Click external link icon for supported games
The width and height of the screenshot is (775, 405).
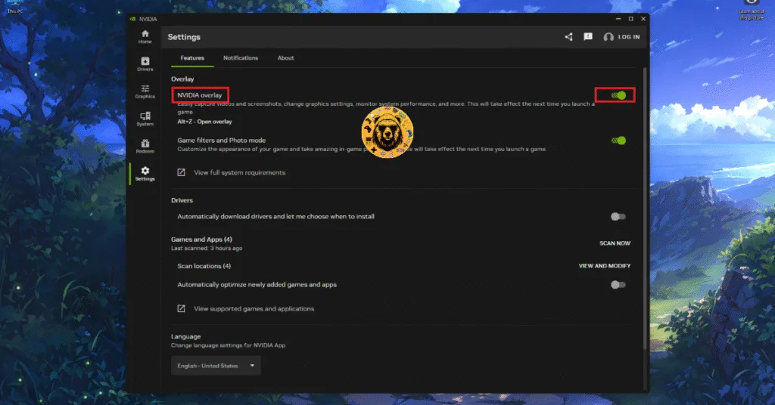tap(182, 308)
